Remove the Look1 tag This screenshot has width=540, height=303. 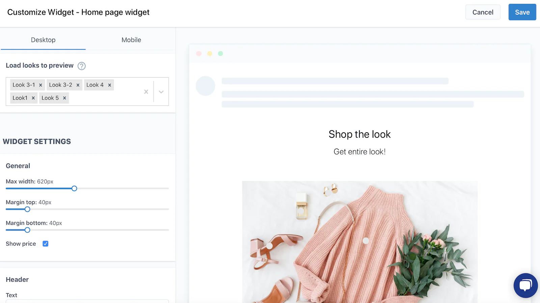pyautogui.click(x=33, y=98)
